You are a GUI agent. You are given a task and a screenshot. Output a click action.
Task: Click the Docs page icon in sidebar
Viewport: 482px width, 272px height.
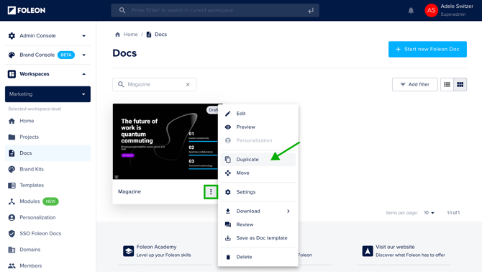pyautogui.click(x=12, y=153)
